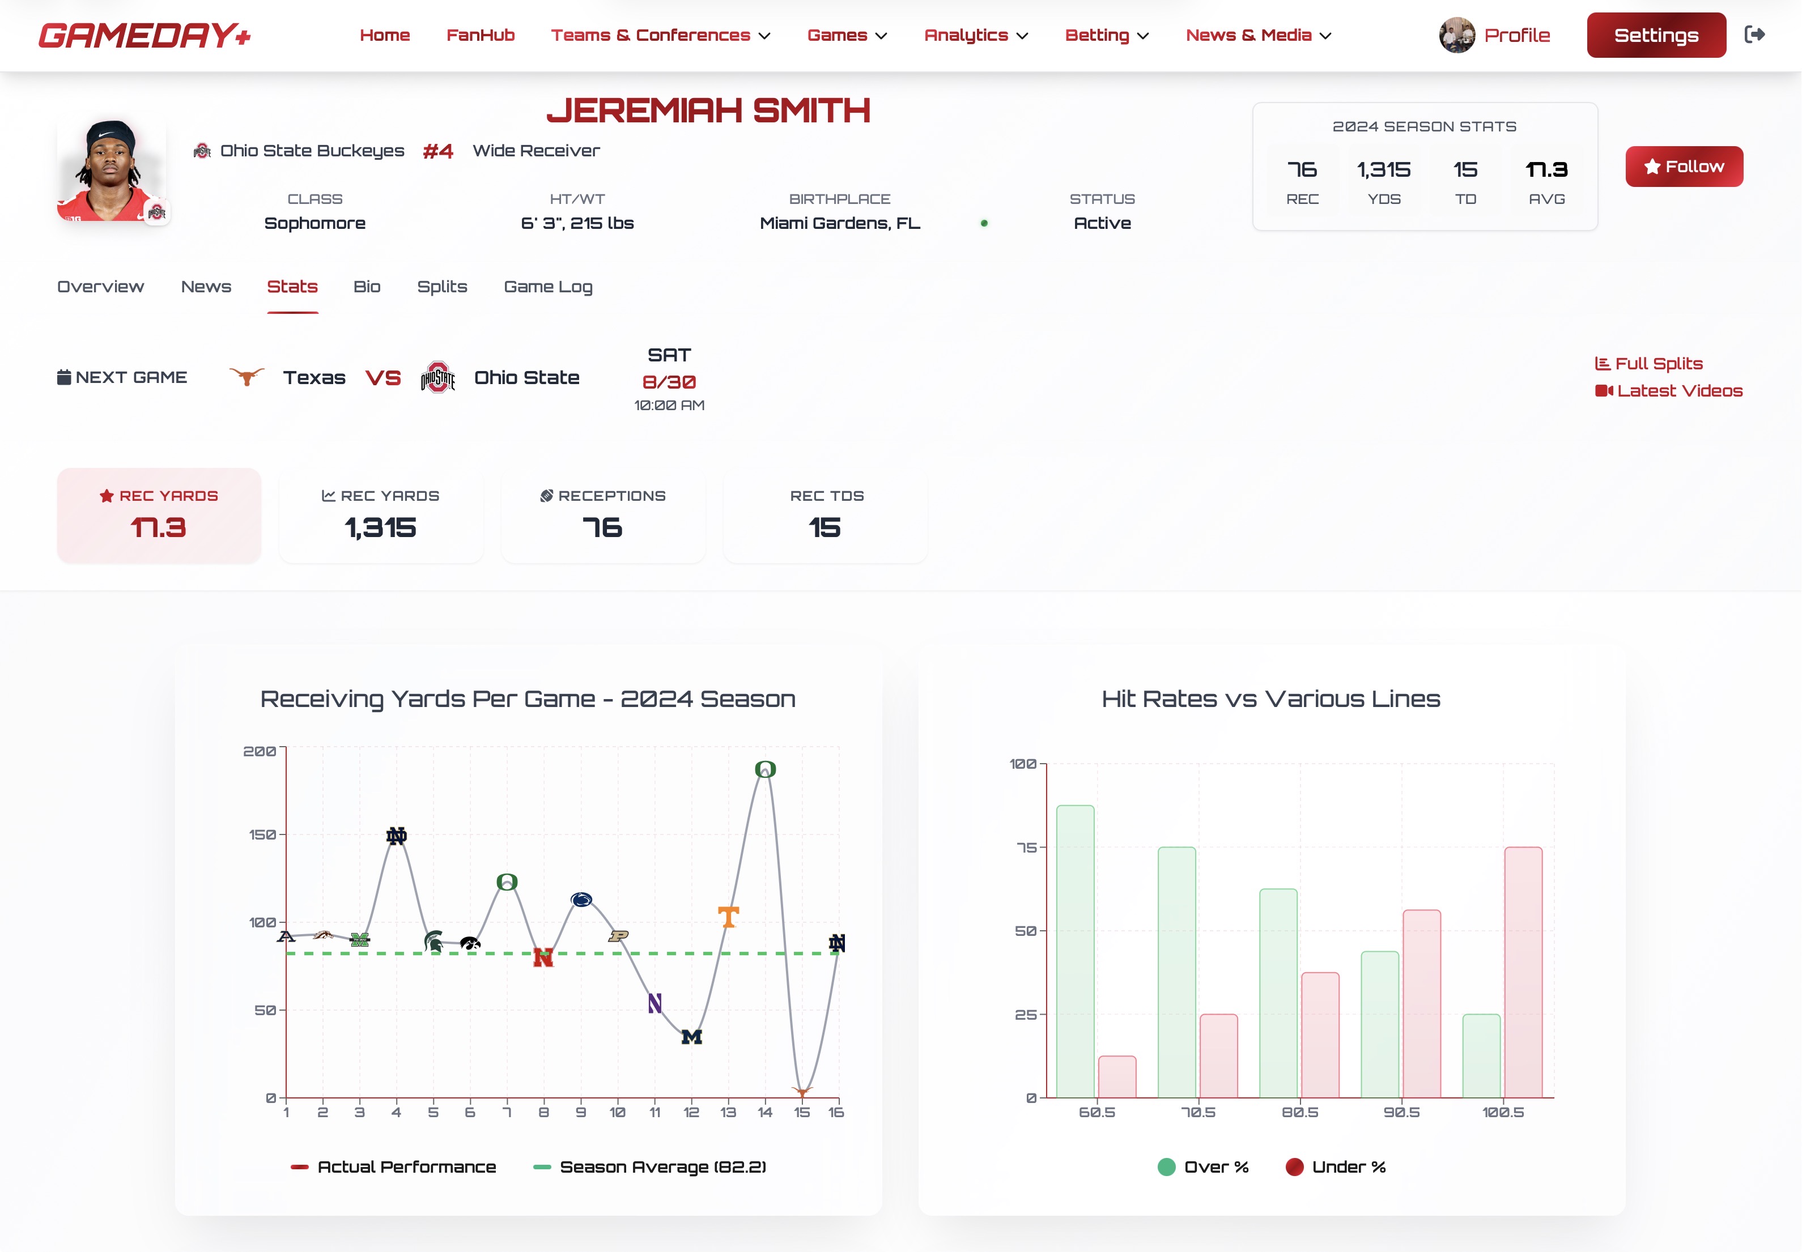This screenshot has height=1252, width=1802.
Task: Click the Marshall logo at game 3
Action: (359, 940)
